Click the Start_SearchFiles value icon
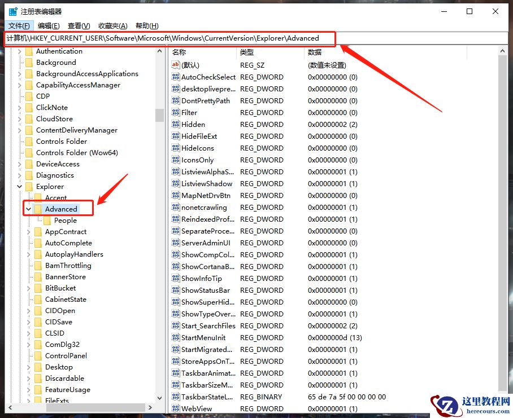Screen dimensions: 513x418 coord(176,325)
